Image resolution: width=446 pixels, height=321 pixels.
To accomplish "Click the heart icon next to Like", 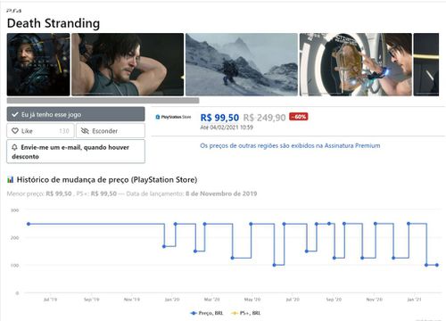I will pyautogui.click(x=15, y=131).
